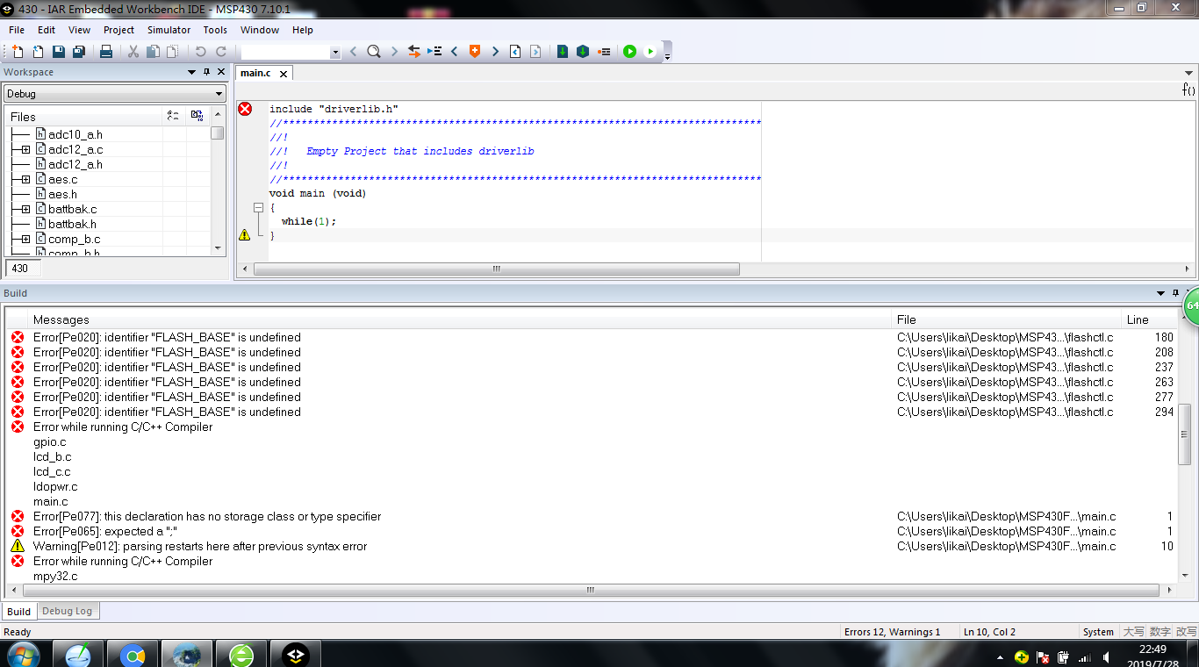1199x667 pixels.
Task: Click the Open file toolbar icon
Action: 38,52
